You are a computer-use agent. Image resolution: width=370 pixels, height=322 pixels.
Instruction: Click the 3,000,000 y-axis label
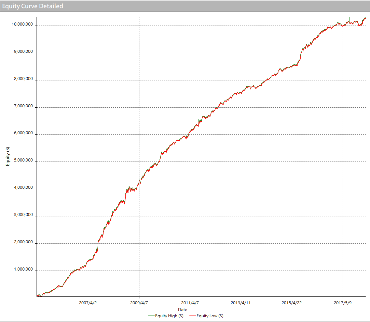[x=23, y=215]
